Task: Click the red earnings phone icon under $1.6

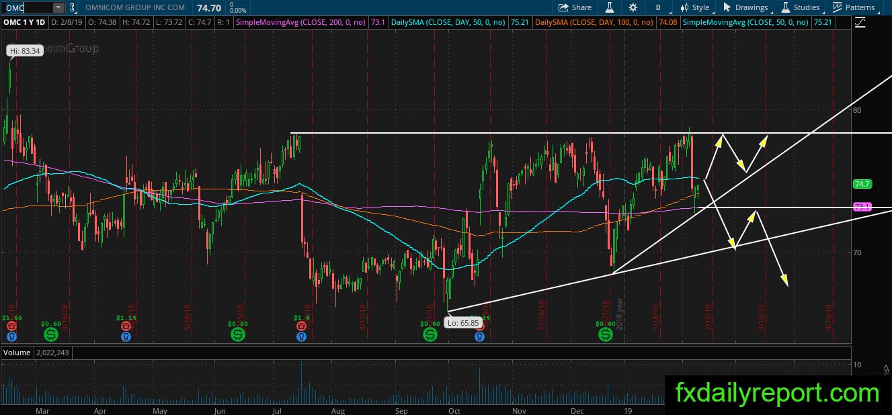Action: (x=301, y=326)
